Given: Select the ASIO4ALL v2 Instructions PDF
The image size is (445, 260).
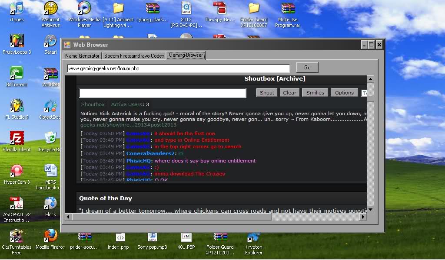Looking at the screenshot, I should [x=17, y=209].
